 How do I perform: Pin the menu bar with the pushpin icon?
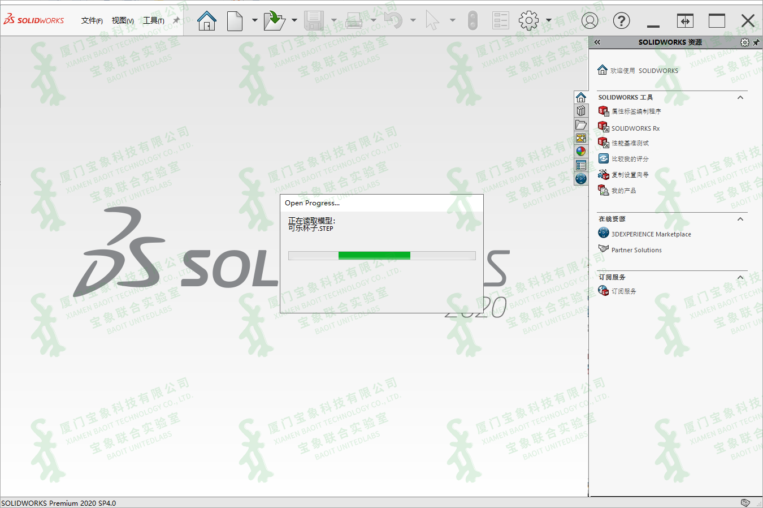pyautogui.click(x=176, y=20)
